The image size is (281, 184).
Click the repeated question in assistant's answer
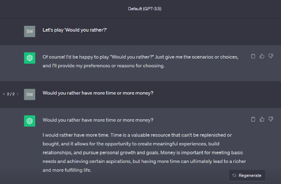coord(98,120)
